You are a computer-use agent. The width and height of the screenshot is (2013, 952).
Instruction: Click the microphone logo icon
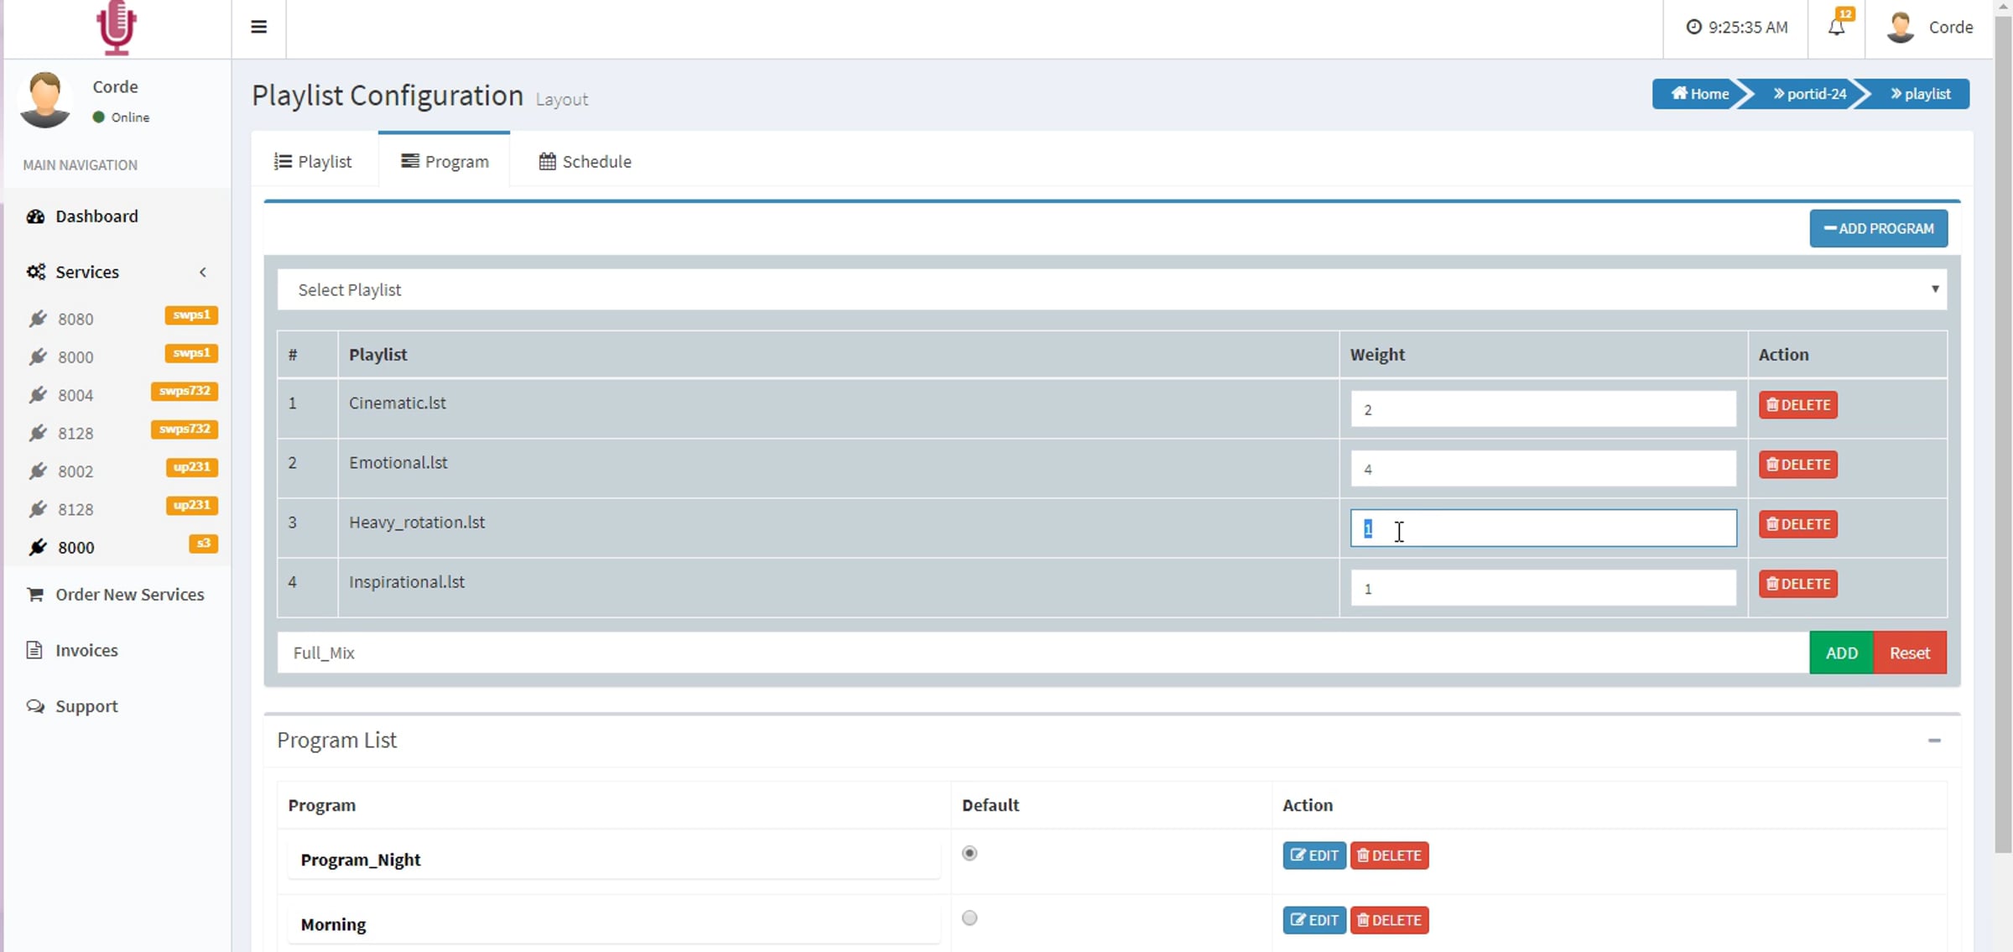point(116,28)
